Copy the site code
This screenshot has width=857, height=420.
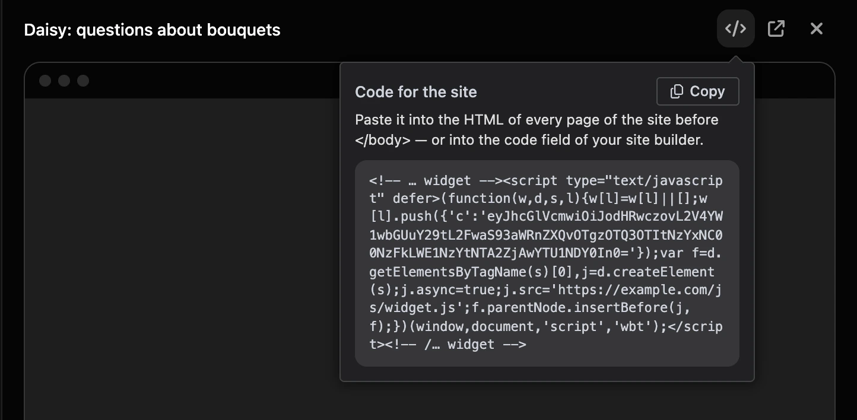[x=698, y=91]
